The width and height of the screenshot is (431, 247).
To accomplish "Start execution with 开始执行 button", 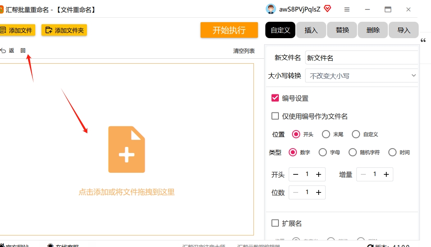I will 229,30.
